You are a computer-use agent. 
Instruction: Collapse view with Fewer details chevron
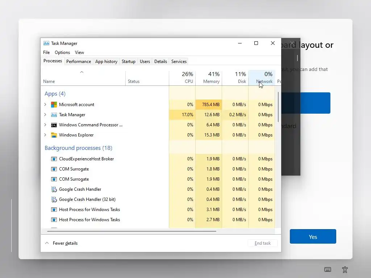47,243
